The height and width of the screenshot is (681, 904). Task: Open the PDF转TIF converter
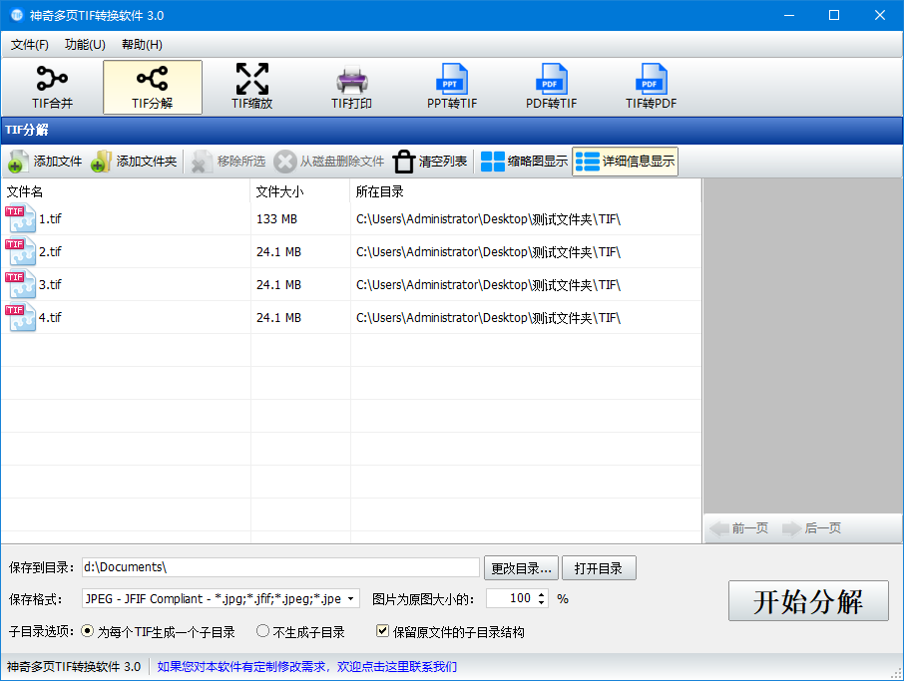pyautogui.click(x=551, y=87)
